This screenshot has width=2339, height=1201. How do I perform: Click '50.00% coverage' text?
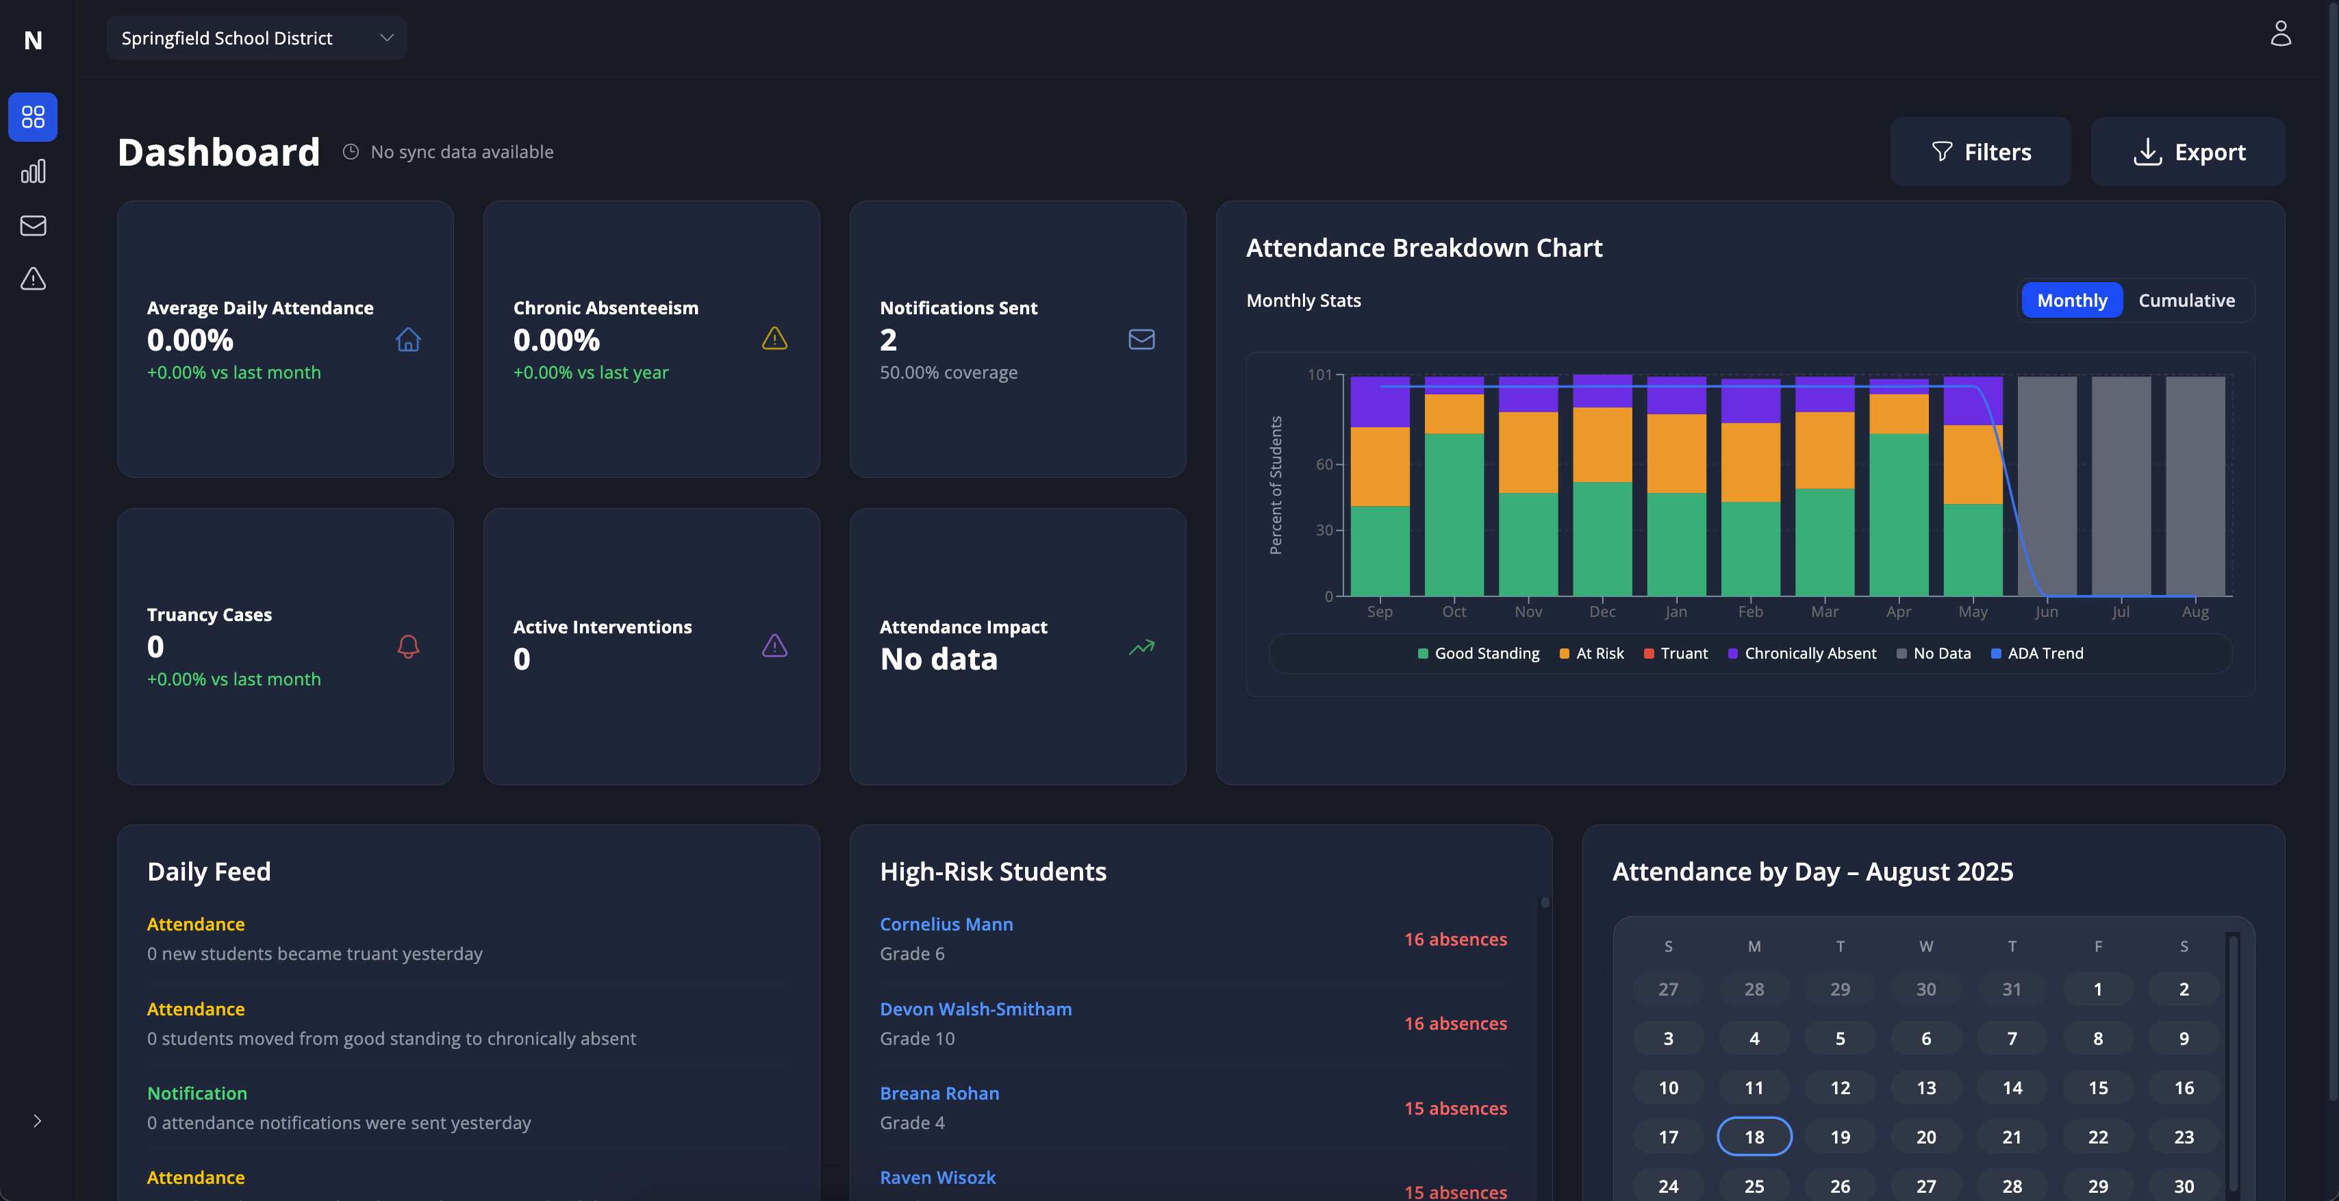948,372
